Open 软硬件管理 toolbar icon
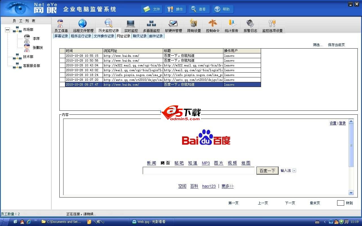The image size is (362, 226). pyautogui.click(x=173, y=26)
